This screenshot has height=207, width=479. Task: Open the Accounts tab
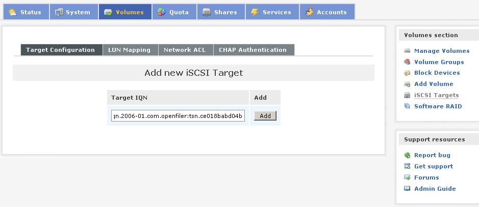326,12
